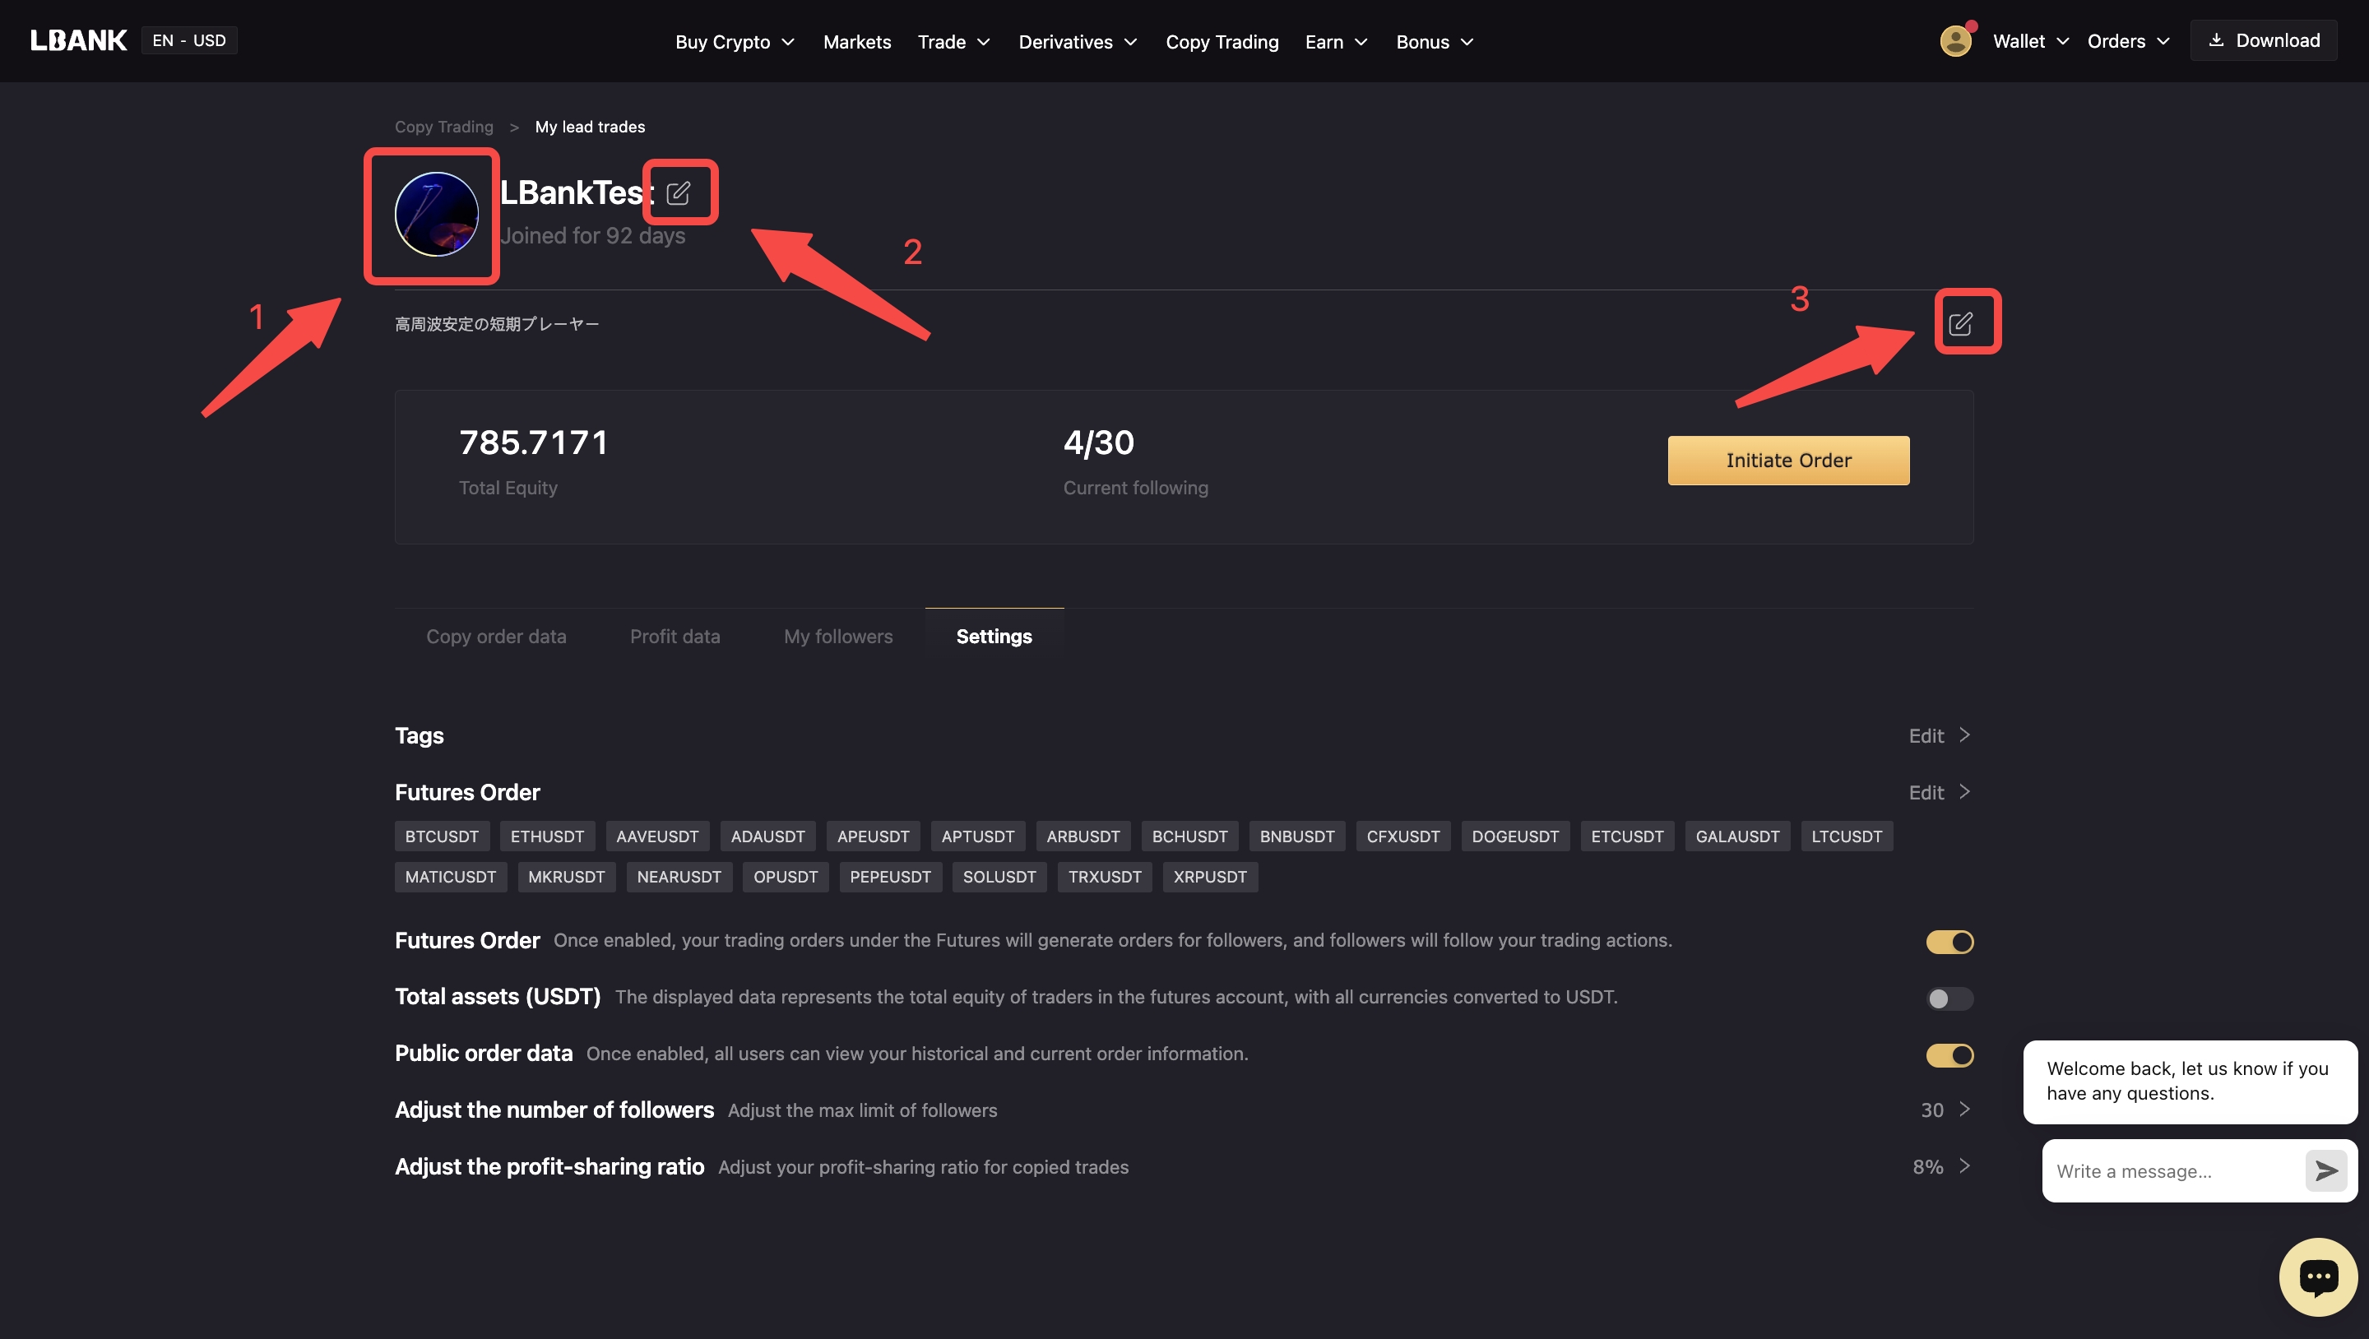Image resolution: width=2369 pixels, height=1339 pixels.
Task: Open the profit-sharing ratio setting showing 8%
Action: (1941, 1166)
